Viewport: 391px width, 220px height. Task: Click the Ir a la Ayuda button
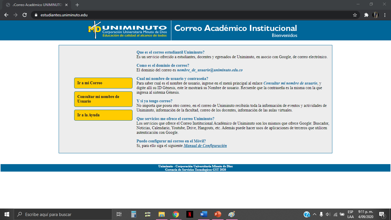pyautogui.click(x=103, y=115)
